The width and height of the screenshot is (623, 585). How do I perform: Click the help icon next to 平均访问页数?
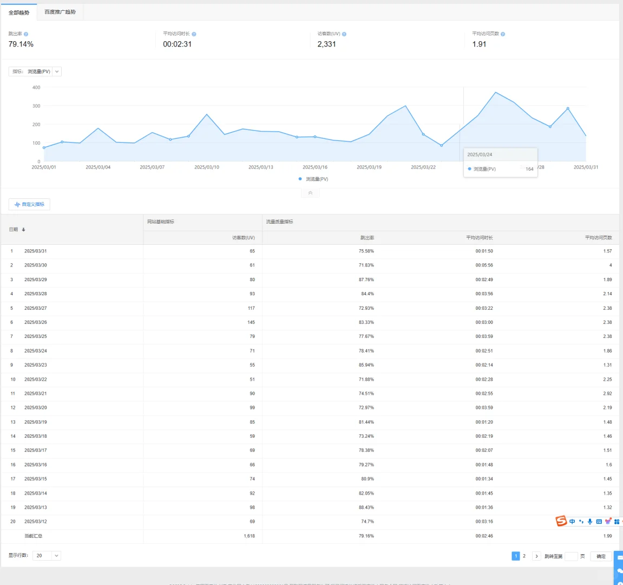(503, 34)
